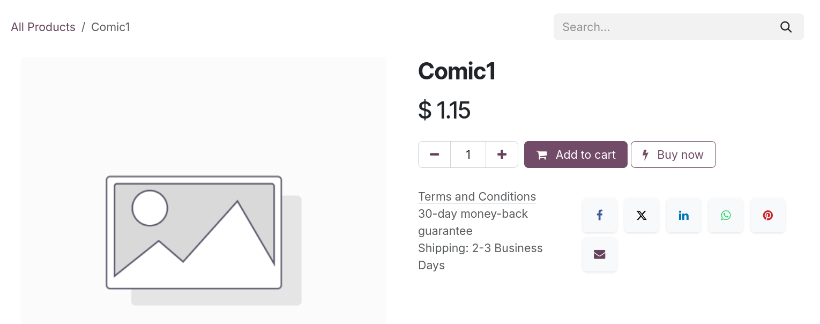Share the product on Facebook
820x324 pixels.
pyautogui.click(x=599, y=215)
